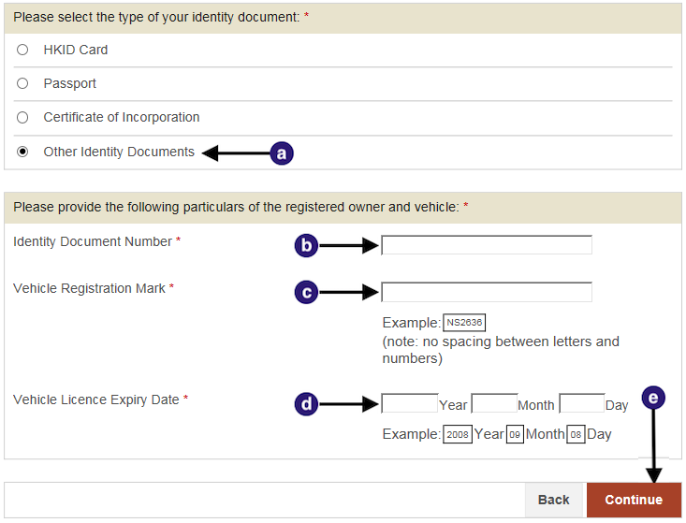Select Other Identity Documents radio button
Screen dimensions: 686x523
click(x=22, y=152)
